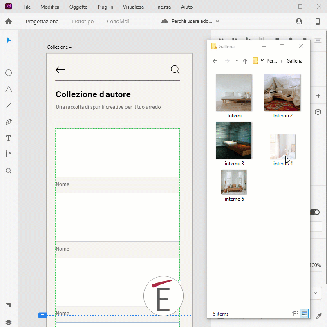This screenshot has height=327, width=327.
Task: Switch to the Prototipo tab
Action: [x=83, y=22]
